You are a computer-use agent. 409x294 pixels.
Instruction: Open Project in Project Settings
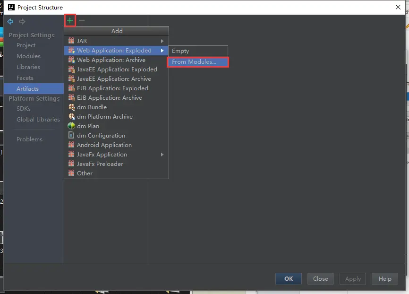tap(26, 45)
